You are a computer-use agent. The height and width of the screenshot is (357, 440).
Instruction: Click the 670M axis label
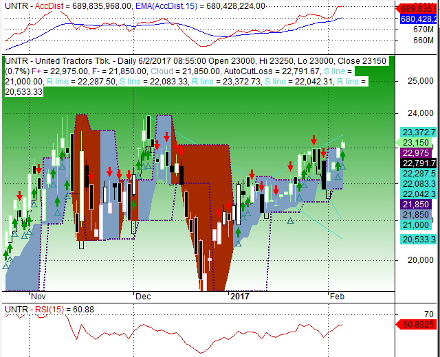click(x=423, y=30)
